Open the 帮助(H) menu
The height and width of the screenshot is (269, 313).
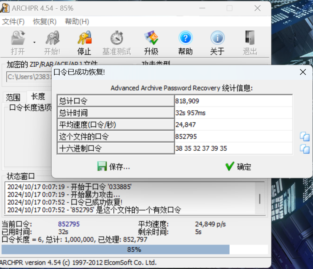[77, 22]
